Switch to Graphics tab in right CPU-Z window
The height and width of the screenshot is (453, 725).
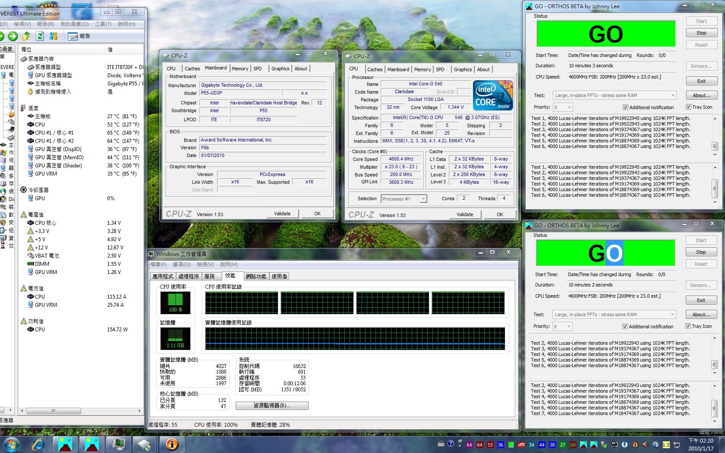pos(463,69)
